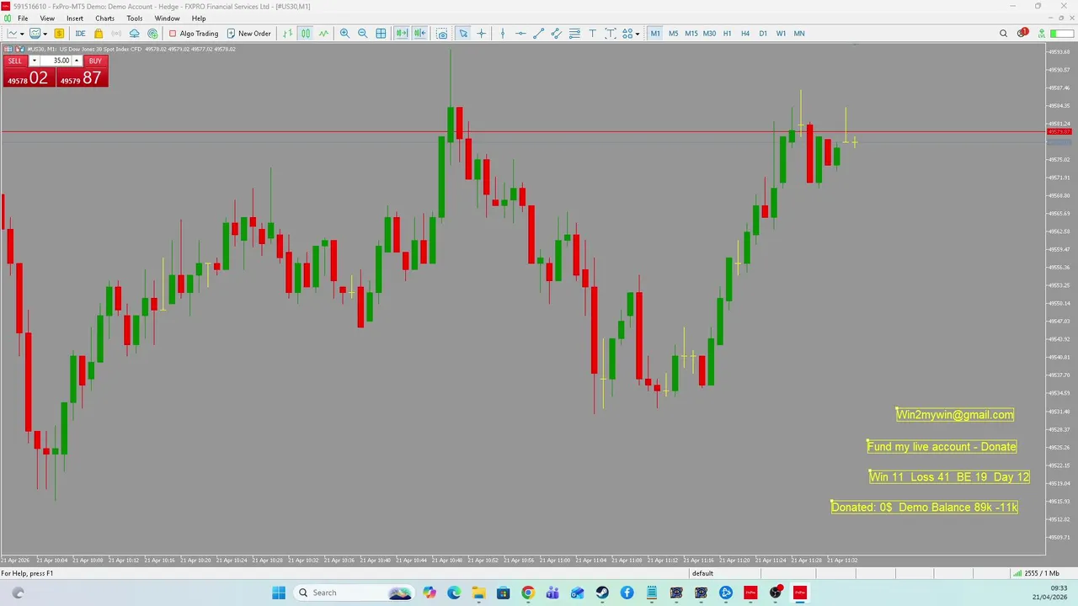The width and height of the screenshot is (1078, 606).
Task: Click the New Order button
Action: [249, 34]
